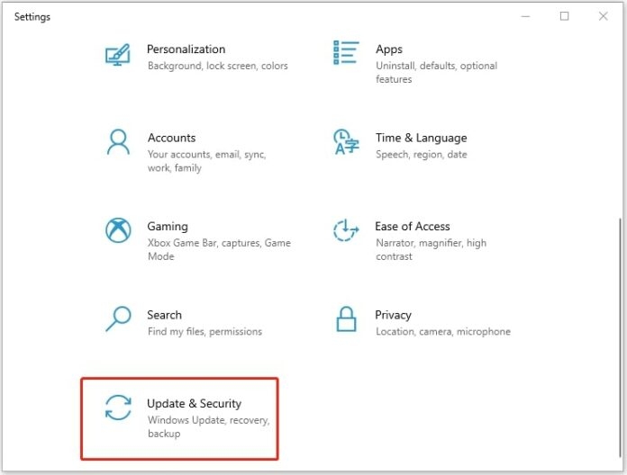The image size is (627, 475).
Task: Click the Privacy padlock icon
Action: (x=346, y=319)
